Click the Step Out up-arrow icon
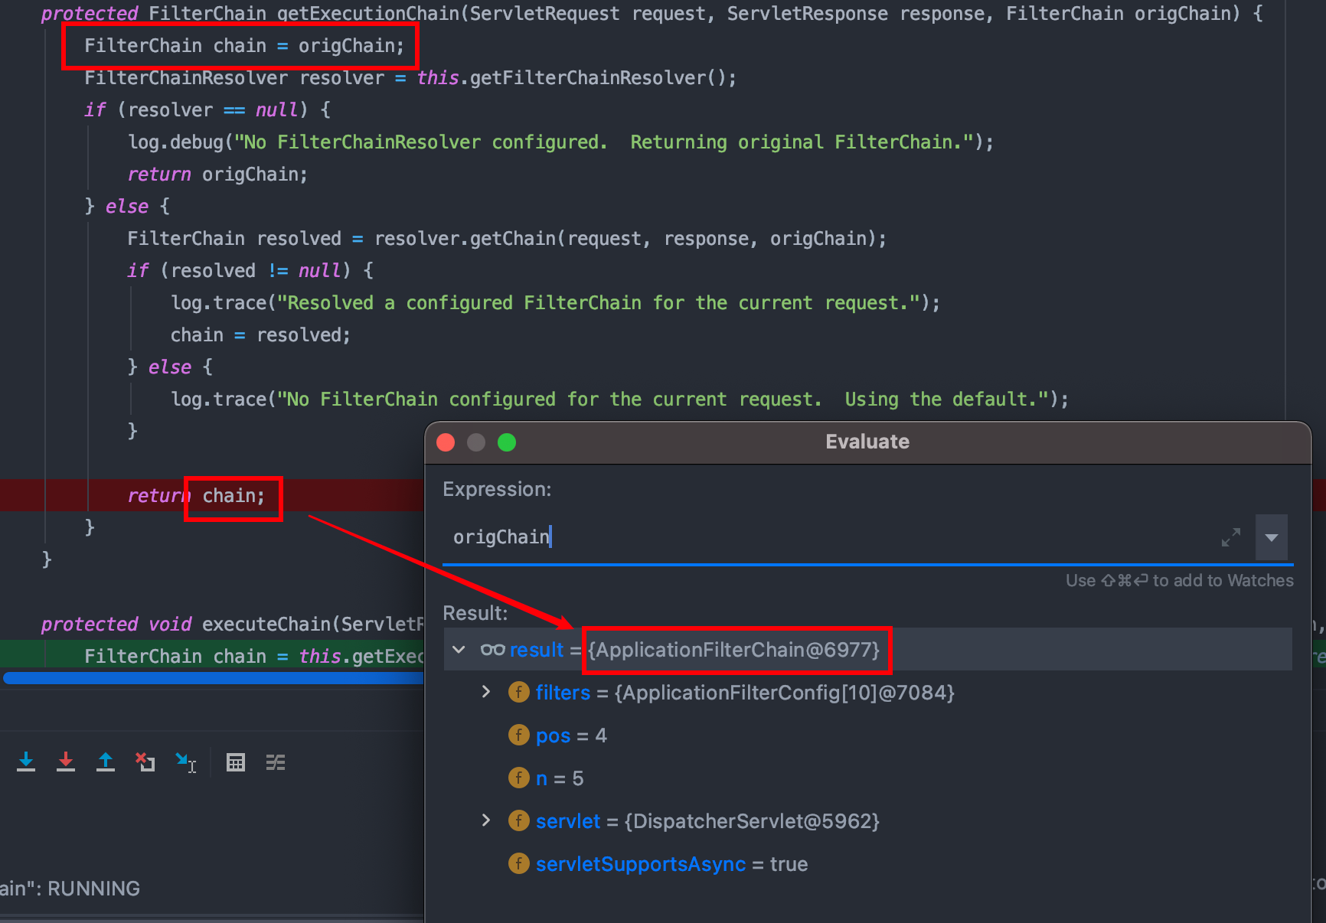The height and width of the screenshot is (923, 1326). pos(106,762)
